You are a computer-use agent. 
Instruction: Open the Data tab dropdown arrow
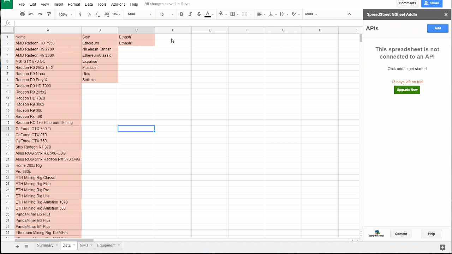[74, 245]
